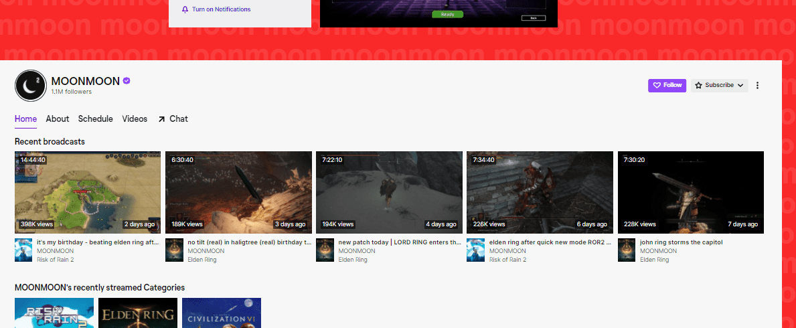Play the 7:34:40 broadcast thumbnail
796x328 pixels.
point(540,192)
